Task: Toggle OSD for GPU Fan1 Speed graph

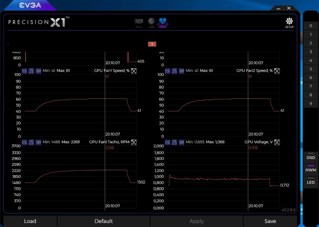Action: pos(24,71)
